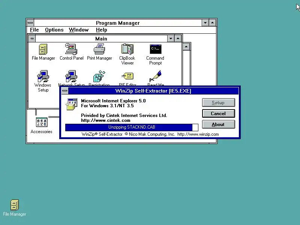Click the Main group title bar

coord(101,39)
